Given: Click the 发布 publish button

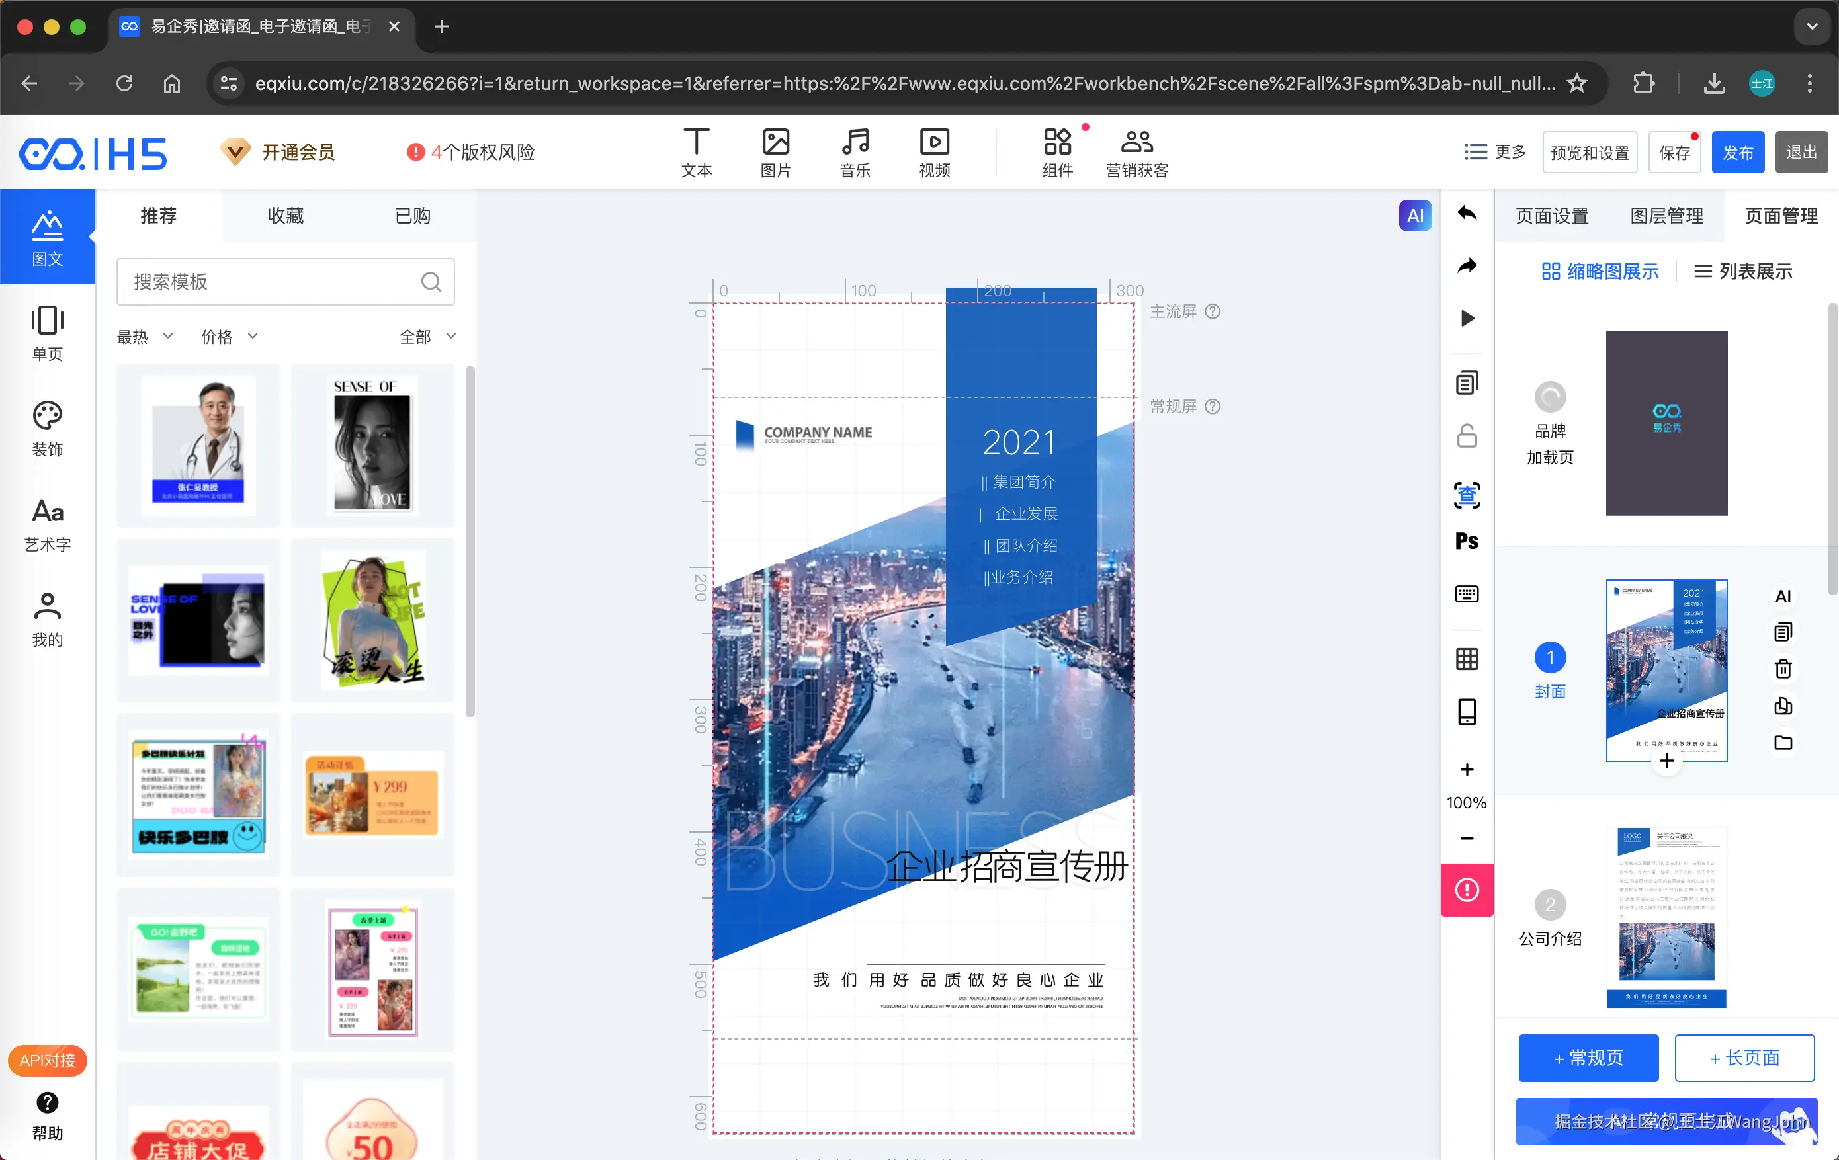Looking at the screenshot, I should click(1738, 152).
